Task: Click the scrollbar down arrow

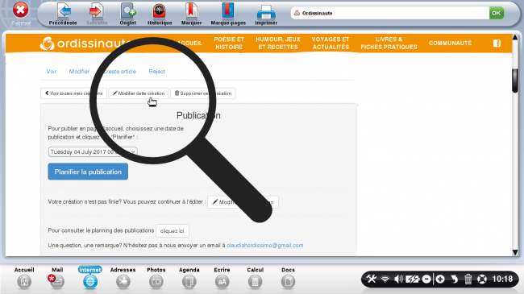Action: pyautogui.click(x=515, y=253)
